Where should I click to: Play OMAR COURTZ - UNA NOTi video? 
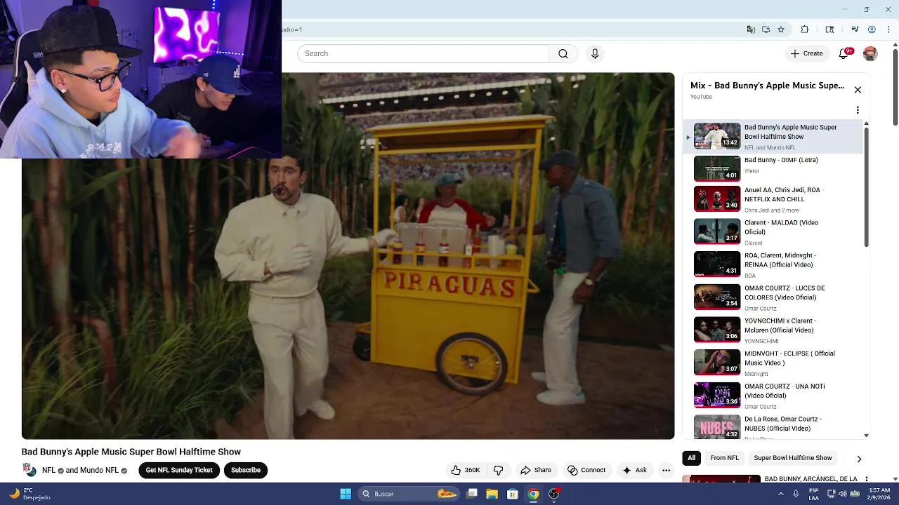click(x=773, y=396)
